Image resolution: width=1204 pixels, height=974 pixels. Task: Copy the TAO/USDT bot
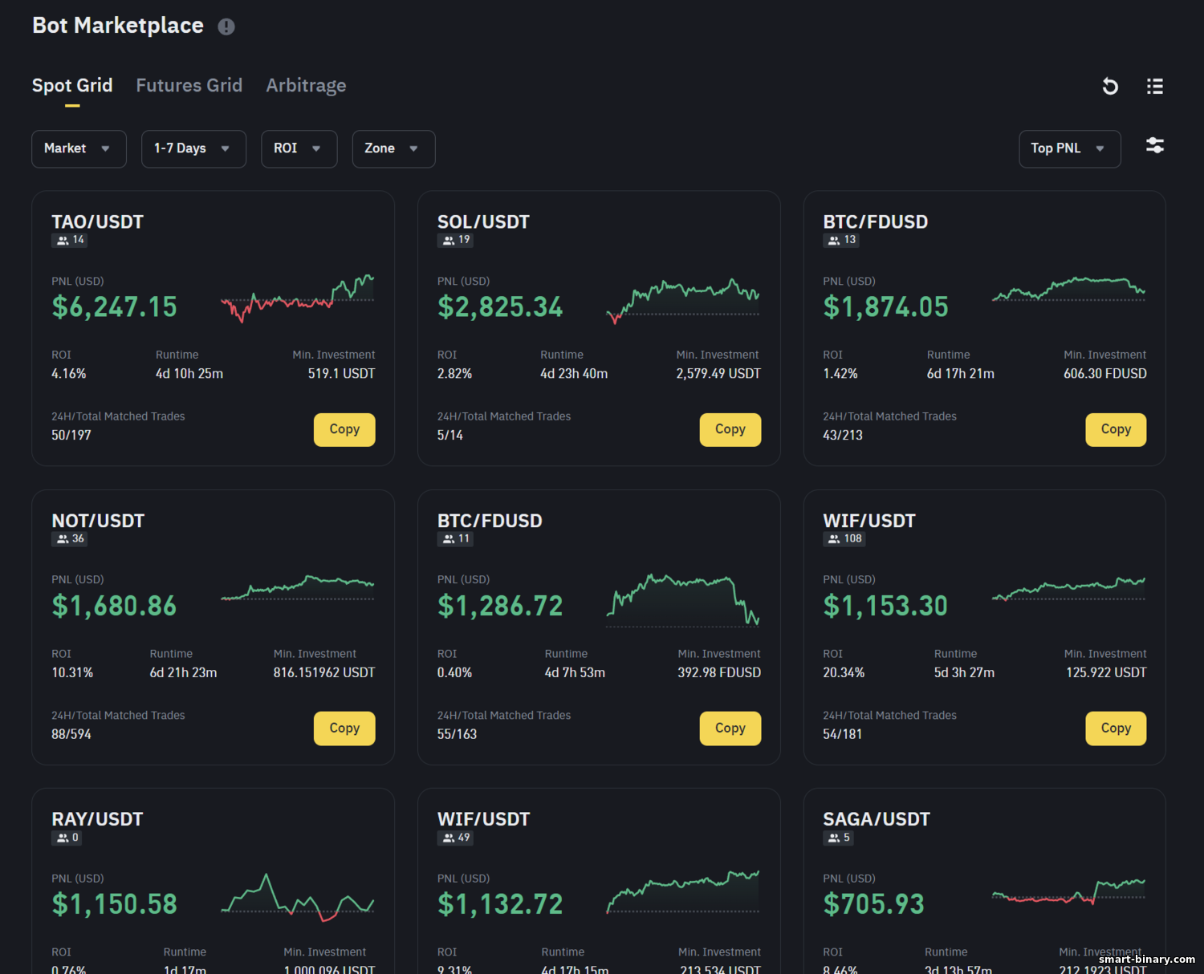pyautogui.click(x=344, y=429)
